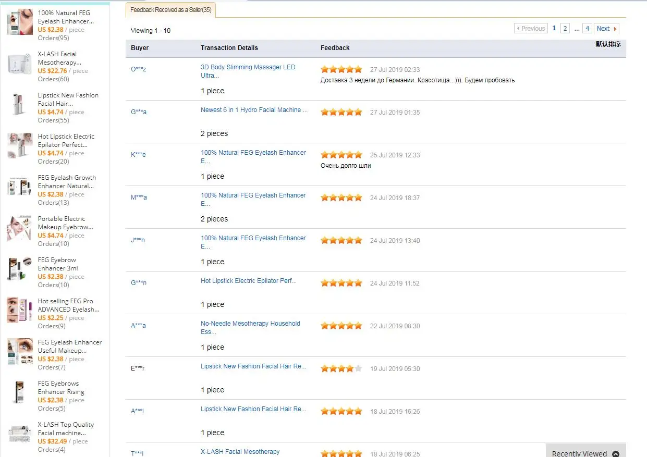Expand the Recently Viewed panel arrow

pyautogui.click(x=616, y=453)
